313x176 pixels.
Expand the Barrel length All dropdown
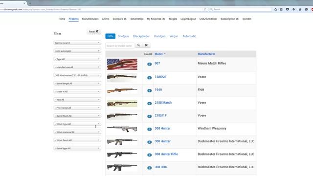[77, 84]
